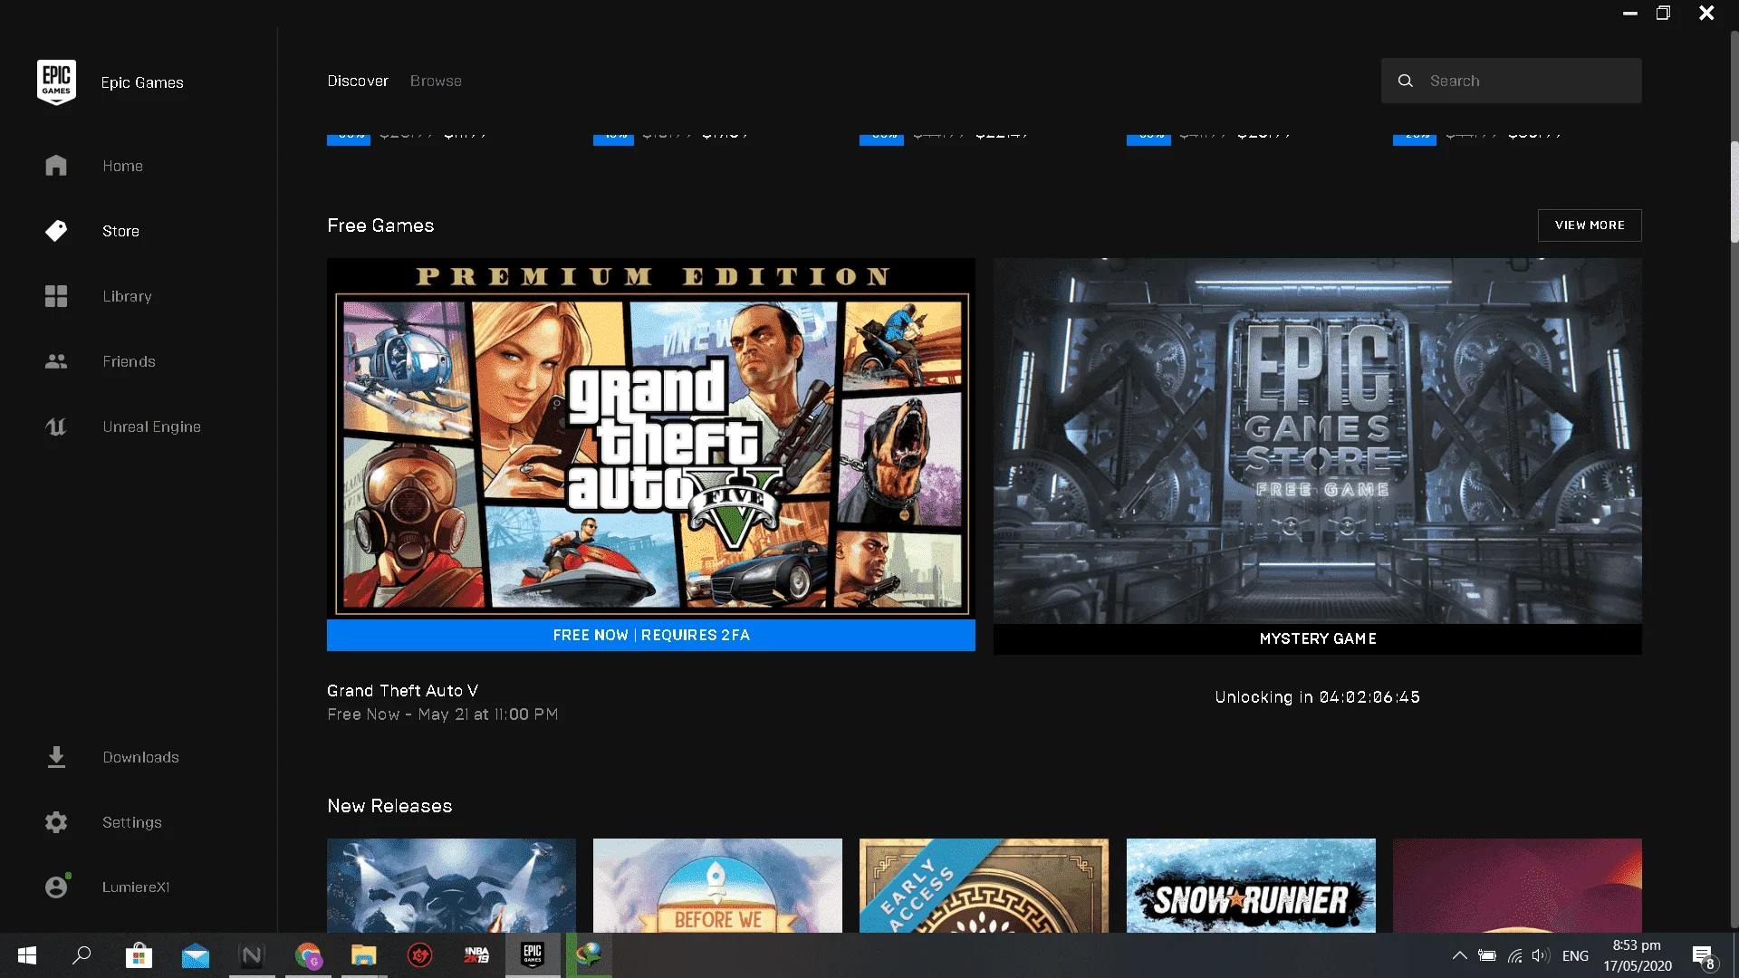Open the network tray icon
The image size is (1739, 978).
[x=1514, y=955]
